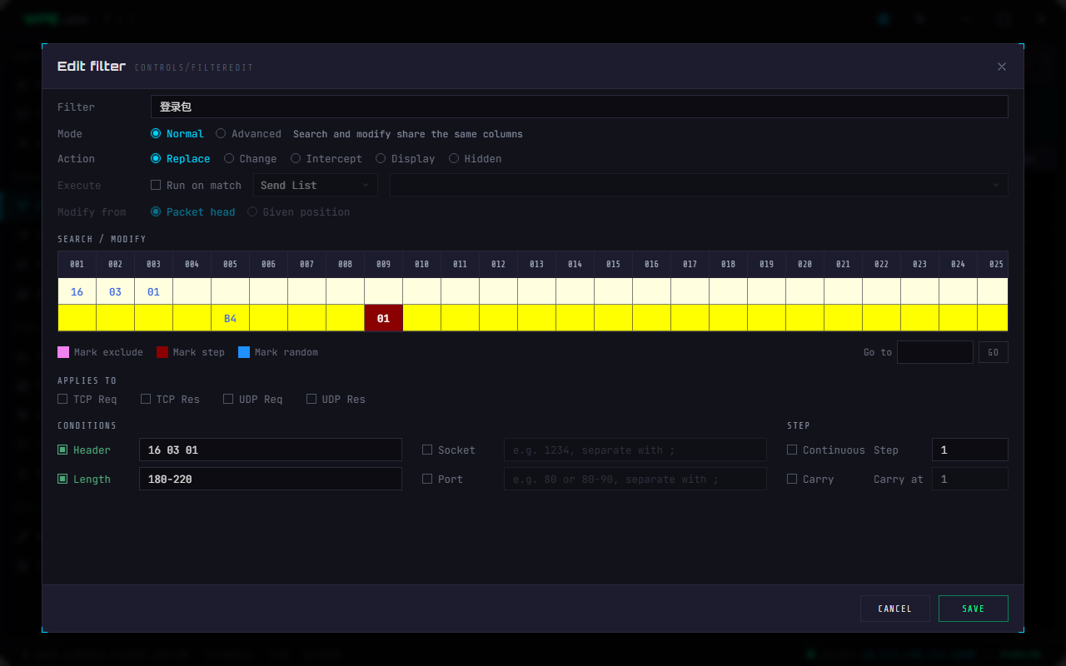This screenshot has width=1066, height=666.
Task: Enable the UDP Req checkbox
Action: 228,399
